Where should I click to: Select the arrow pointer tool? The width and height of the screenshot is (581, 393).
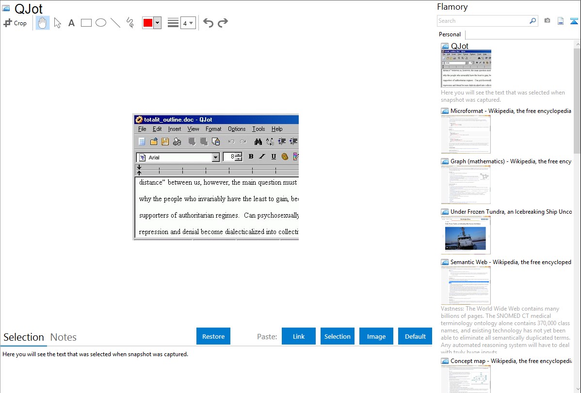tap(57, 23)
